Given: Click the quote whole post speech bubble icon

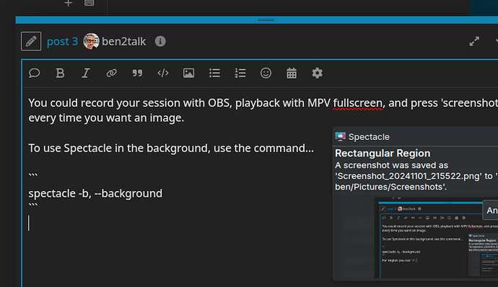Looking at the screenshot, I should 35,74.
